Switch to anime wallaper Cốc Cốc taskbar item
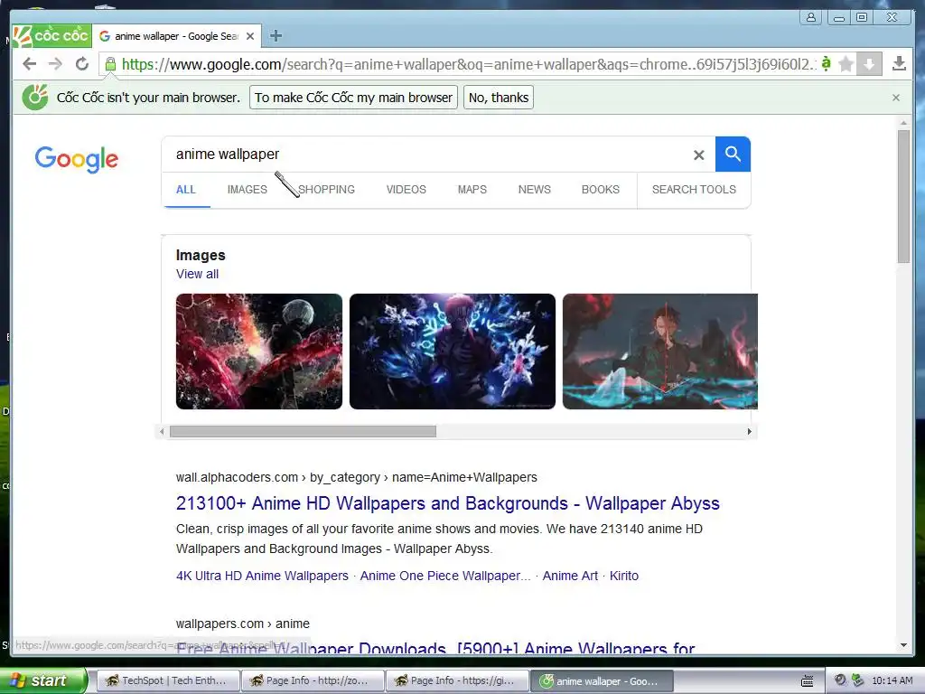This screenshot has height=694, width=925. point(602,680)
